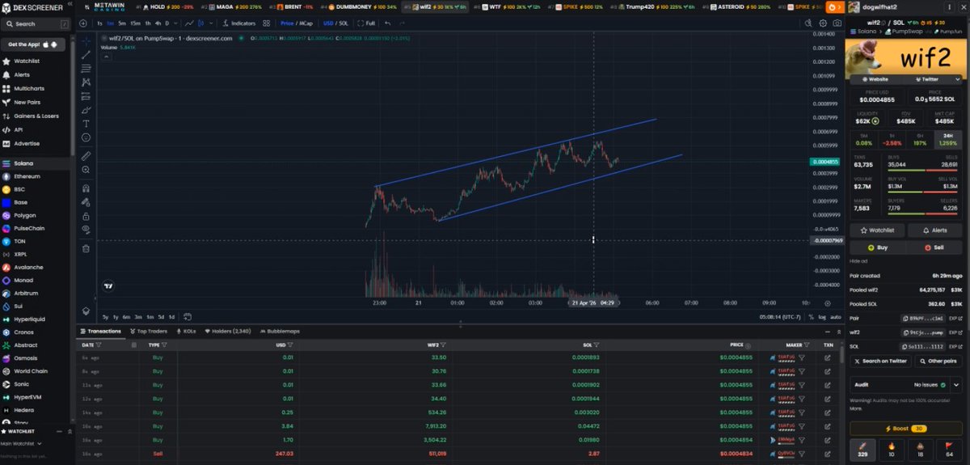Switch the chart to 5m interval

[x=121, y=23]
